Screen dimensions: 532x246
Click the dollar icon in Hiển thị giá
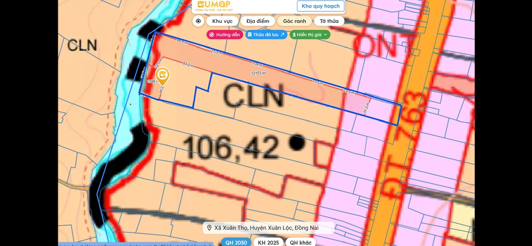click(294, 35)
